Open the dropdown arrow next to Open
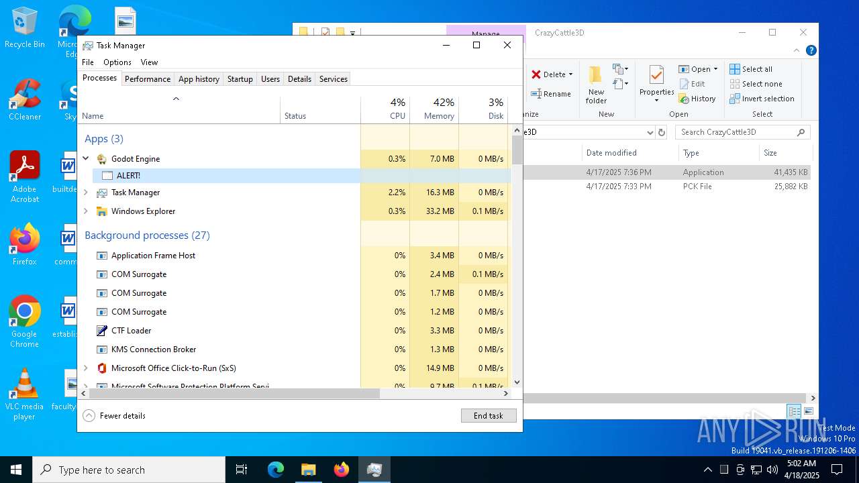Viewport: 859px width, 483px height. tap(715, 69)
